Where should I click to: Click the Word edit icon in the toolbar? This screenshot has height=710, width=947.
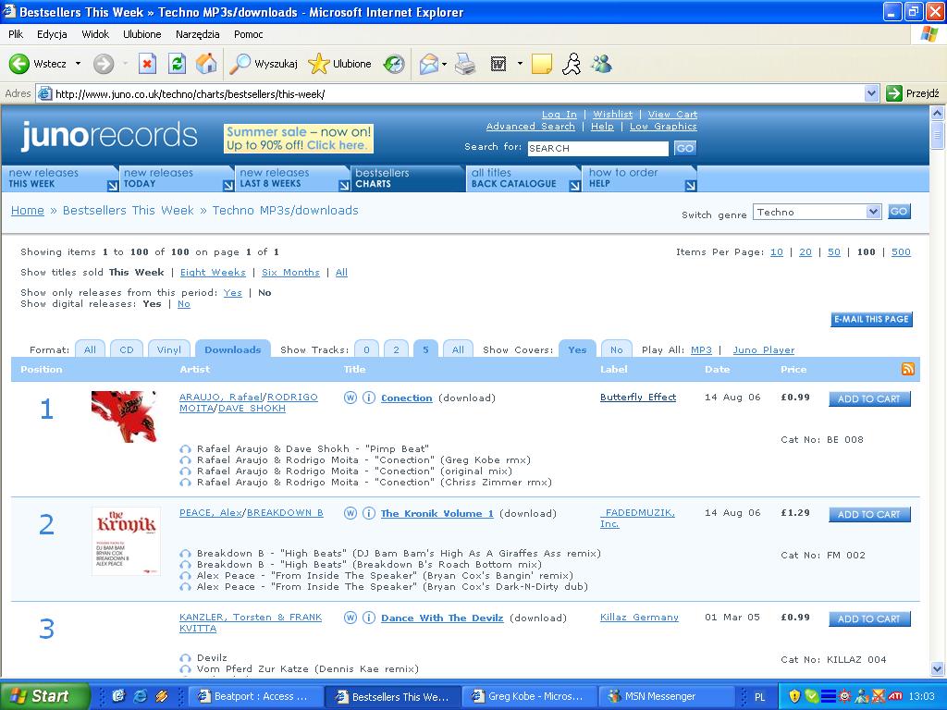[498, 64]
